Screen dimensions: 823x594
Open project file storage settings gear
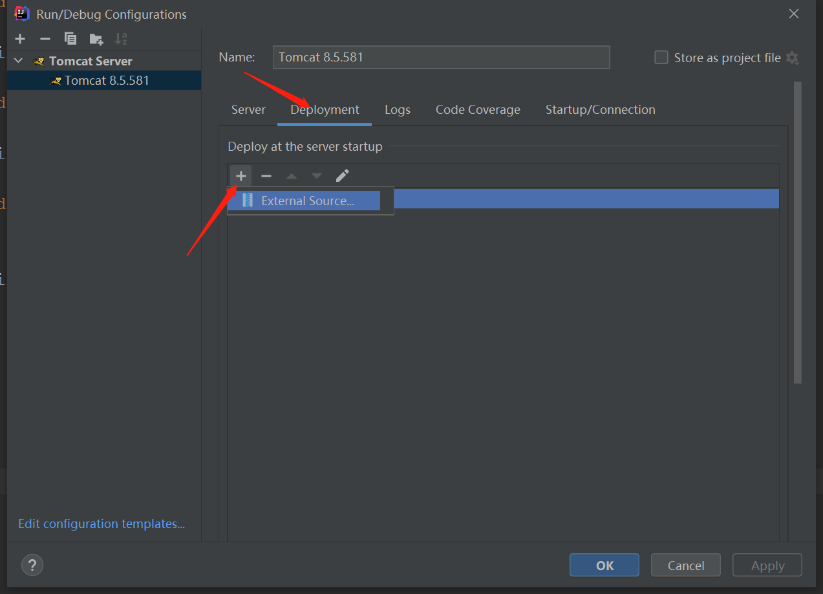point(793,58)
